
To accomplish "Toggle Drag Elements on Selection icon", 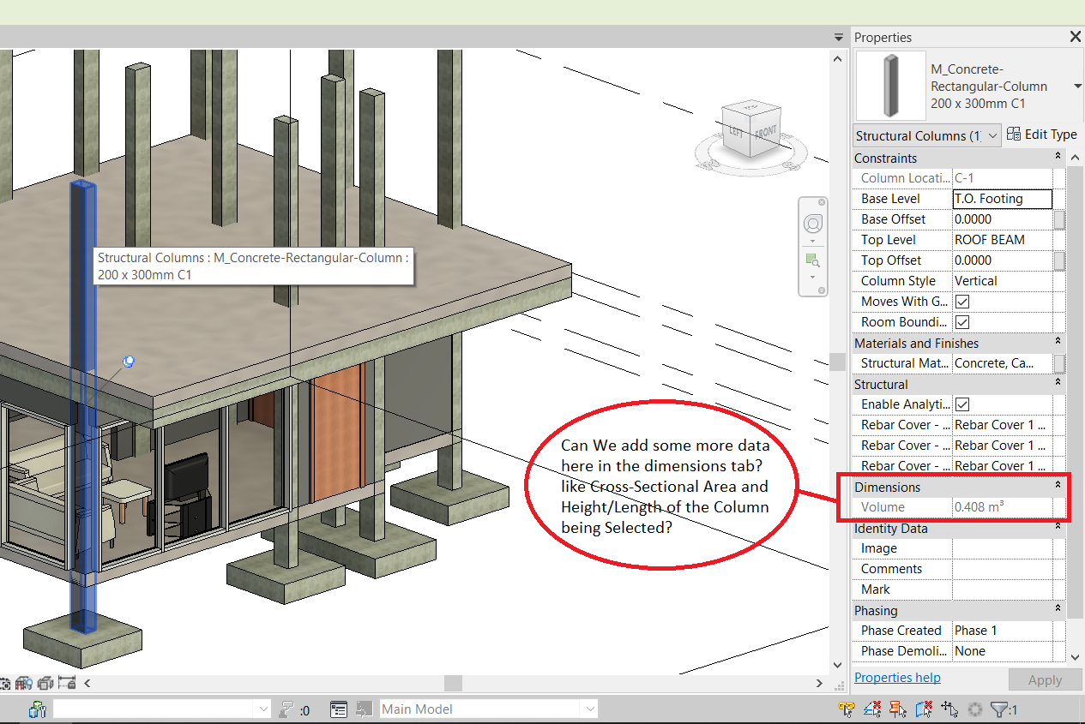I will 949,709.
